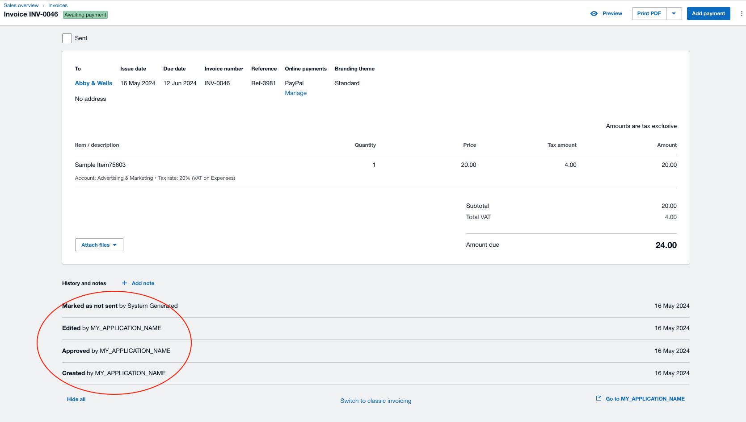Click Manage under Online payments
Screen dimensions: 746x422
295,93
